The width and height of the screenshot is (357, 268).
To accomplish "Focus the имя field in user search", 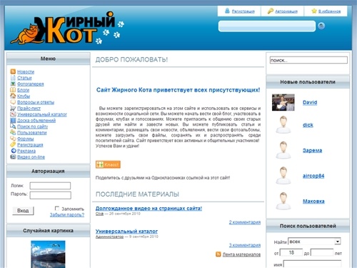I will coord(312,264).
